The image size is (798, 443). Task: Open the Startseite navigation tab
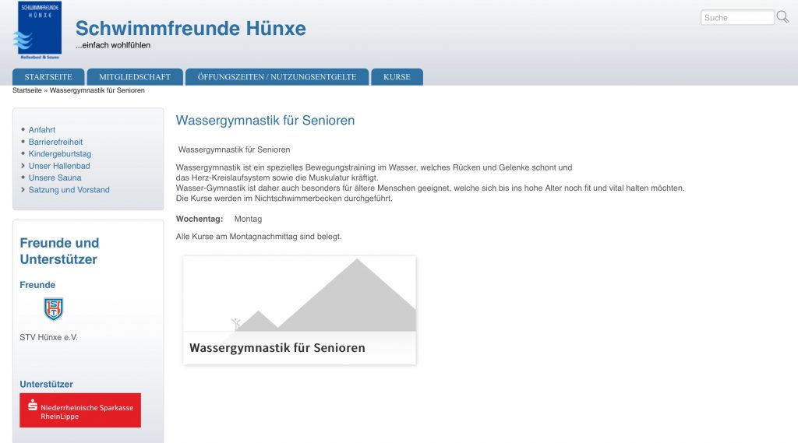tap(48, 77)
